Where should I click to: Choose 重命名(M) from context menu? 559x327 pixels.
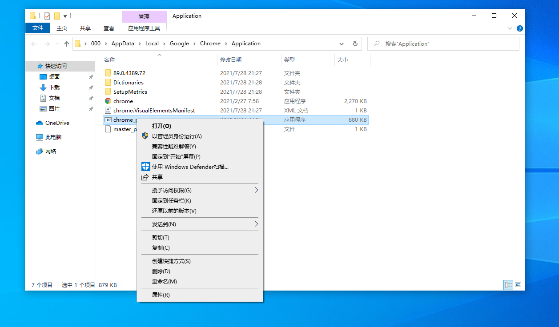pos(200,281)
